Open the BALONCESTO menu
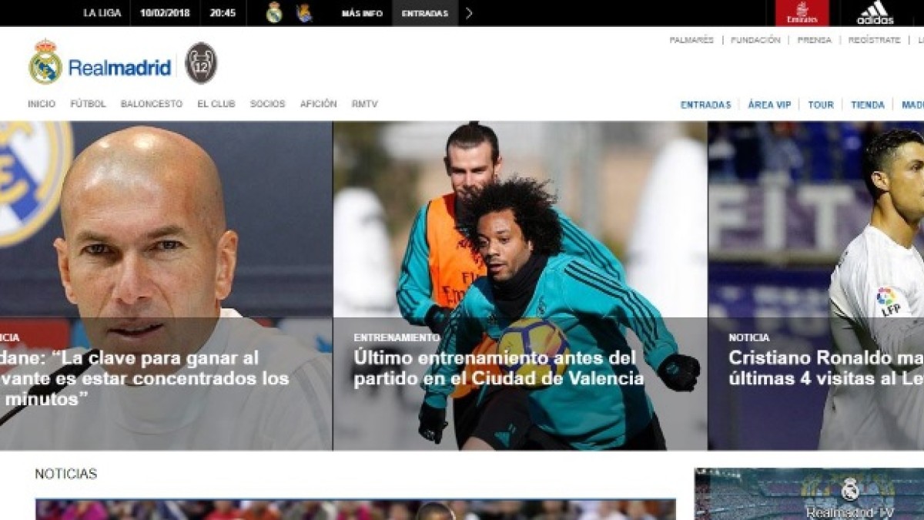 (152, 104)
